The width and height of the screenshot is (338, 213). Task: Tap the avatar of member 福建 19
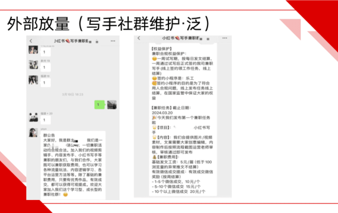click(33, 80)
